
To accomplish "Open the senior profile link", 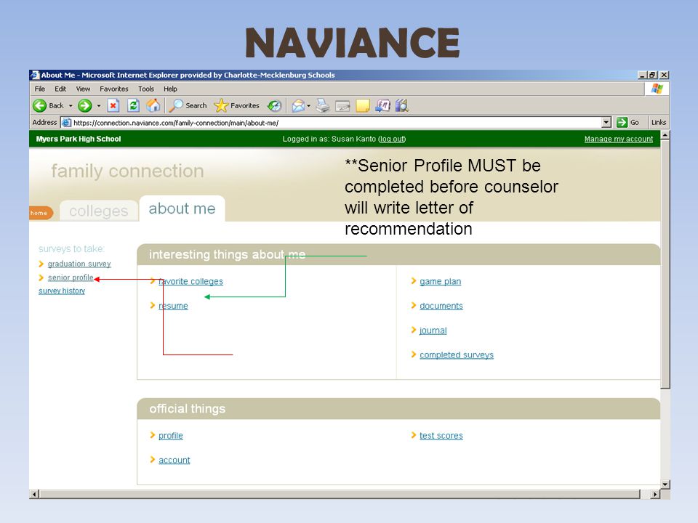I will click(x=71, y=277).
